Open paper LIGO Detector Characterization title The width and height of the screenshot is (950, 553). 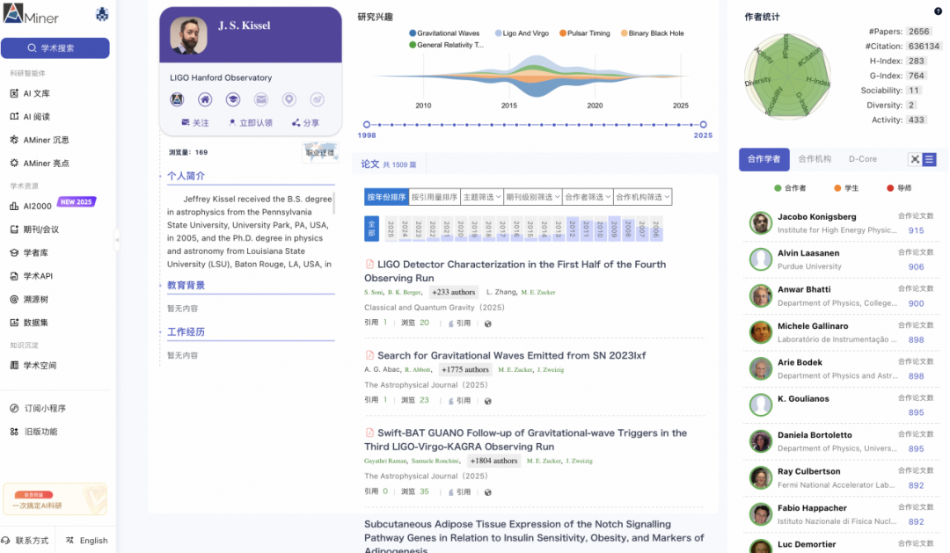click(515, 271)
